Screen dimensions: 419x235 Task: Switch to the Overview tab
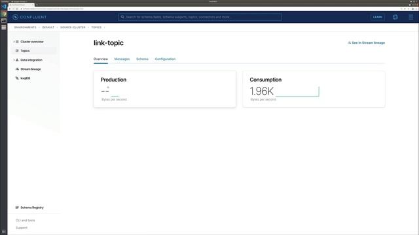[101, 59]
